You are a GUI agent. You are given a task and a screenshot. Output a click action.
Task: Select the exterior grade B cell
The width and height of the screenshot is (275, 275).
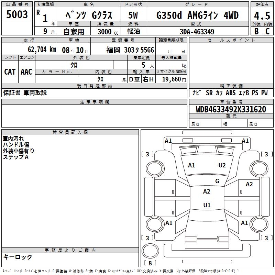(256, 31)
